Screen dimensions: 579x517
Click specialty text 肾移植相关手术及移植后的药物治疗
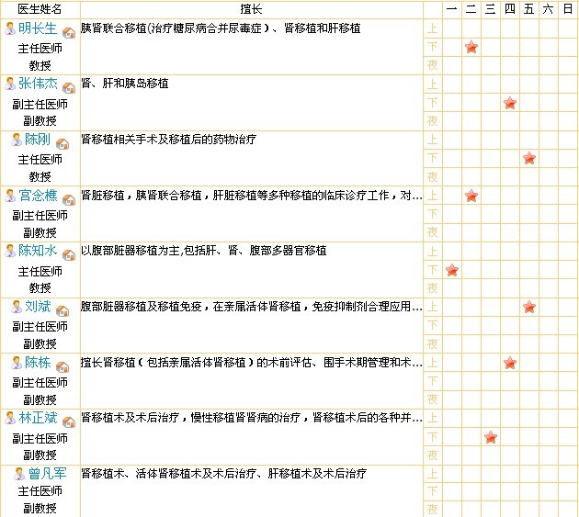pyautogui.click(x=169, y=139)
